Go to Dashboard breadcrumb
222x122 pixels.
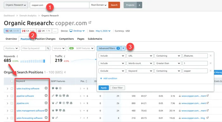[9, 15]
